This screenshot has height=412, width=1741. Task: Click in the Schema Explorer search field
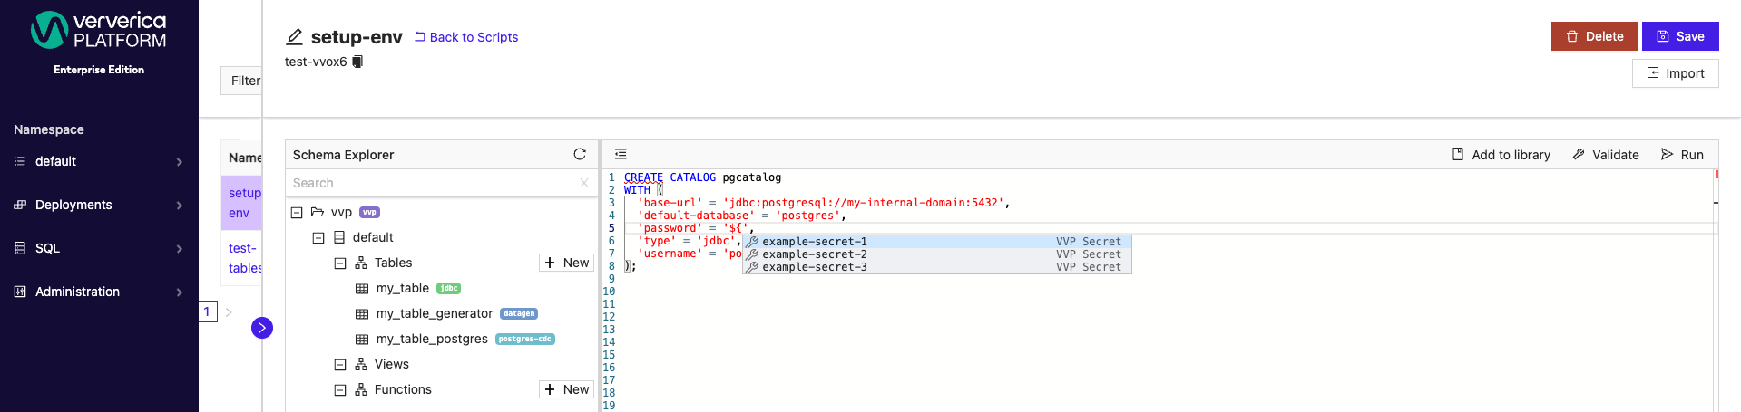(x=433, y=183)
